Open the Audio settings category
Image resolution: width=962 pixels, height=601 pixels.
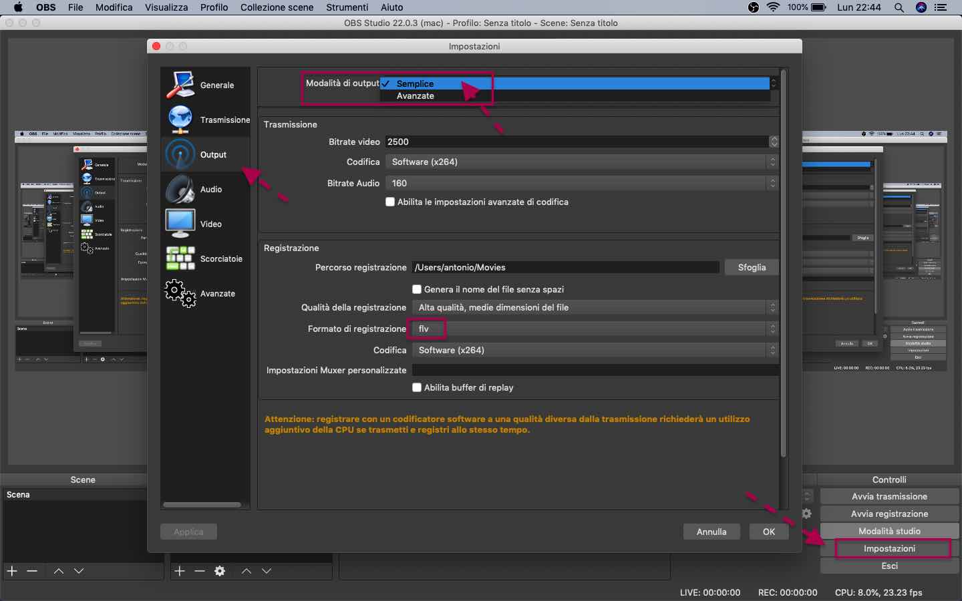tap(206, 189)
